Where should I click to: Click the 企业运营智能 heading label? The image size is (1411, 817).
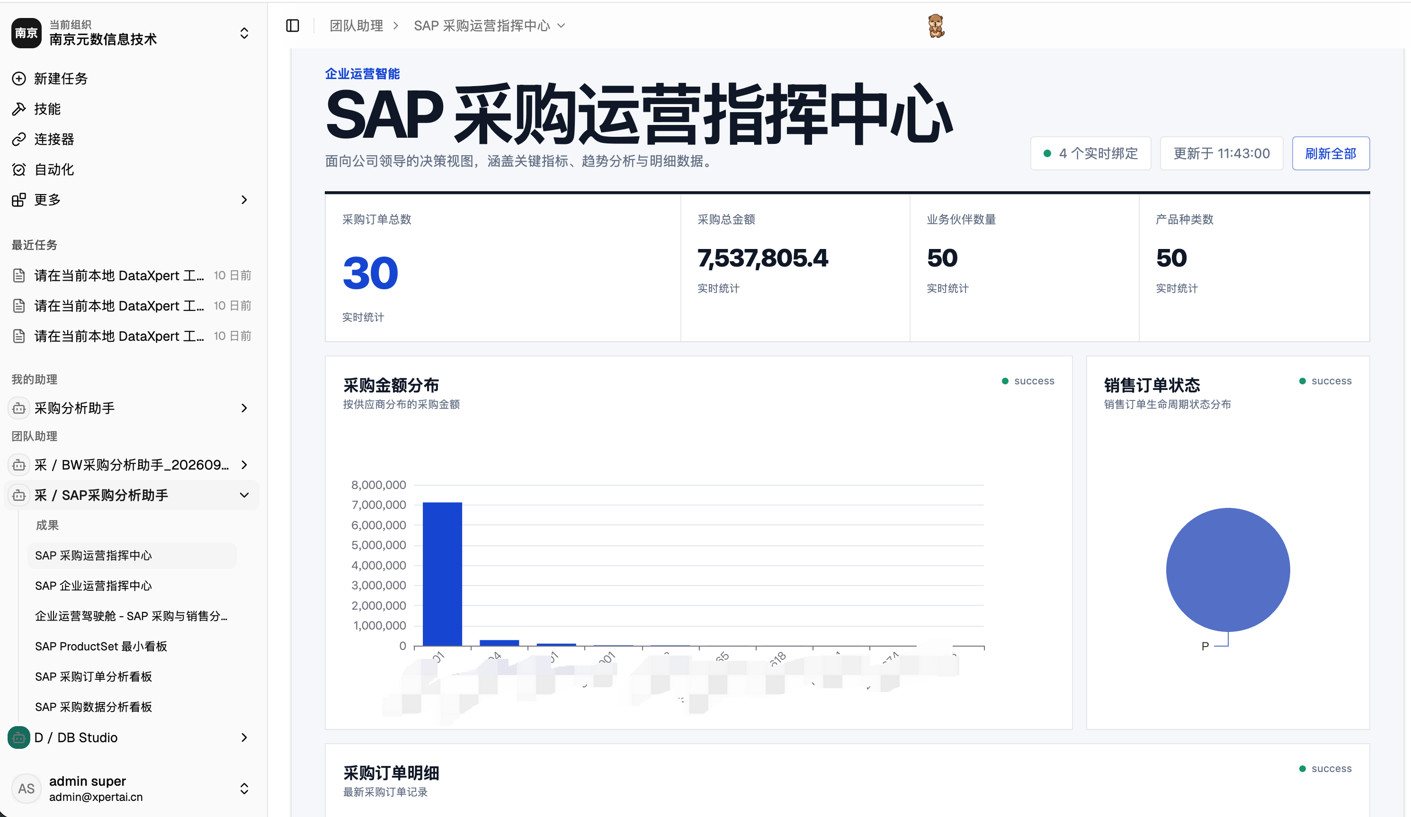[362, 74]
